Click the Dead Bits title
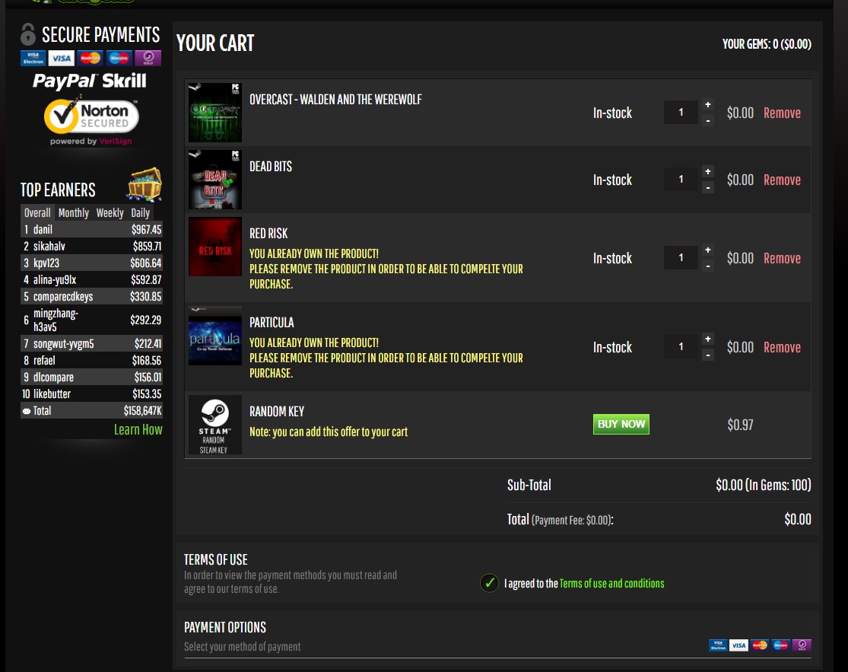This screenshot has width=848, height=672. 271,167
